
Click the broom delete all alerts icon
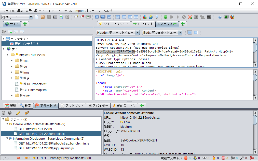pyautogui.click(x=27, y=113)
